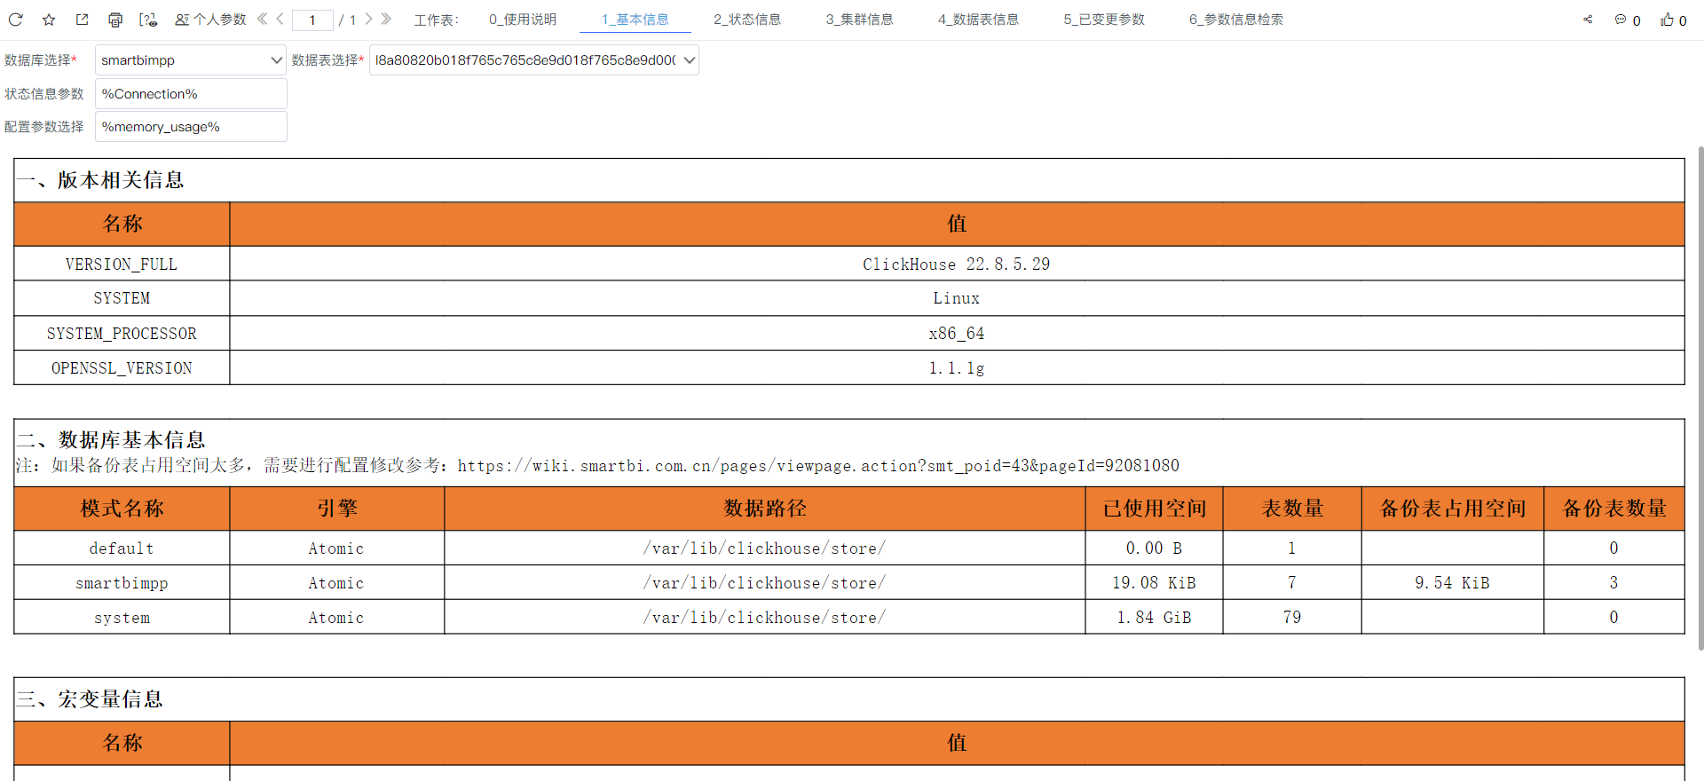
Task: Click the 三、宏变量信息 section title
Action: [90, 699]
